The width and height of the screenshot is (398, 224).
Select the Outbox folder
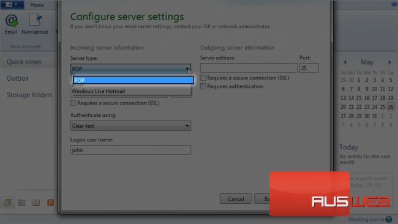coord(18,78)
